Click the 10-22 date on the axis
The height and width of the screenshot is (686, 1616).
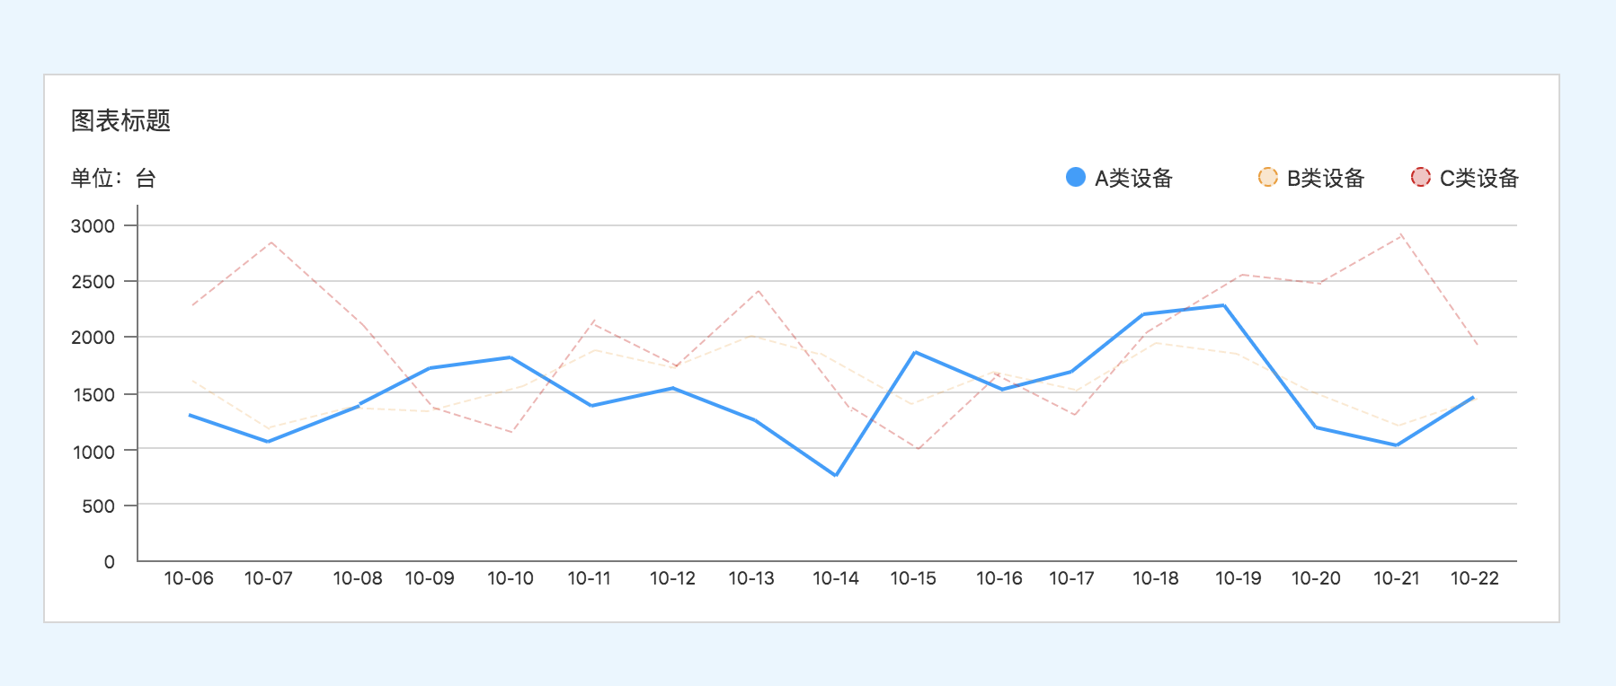coord(1475,578)
